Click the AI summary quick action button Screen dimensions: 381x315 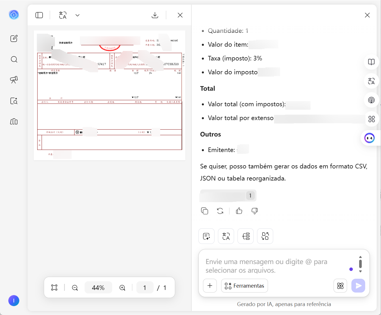(206, 236)
